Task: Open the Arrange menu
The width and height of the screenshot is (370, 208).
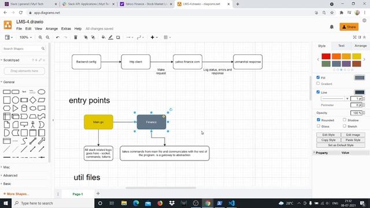Action: pos(51,28)
